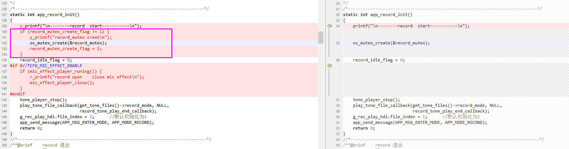Click the @brief record 退出 comment line 150

40,145
